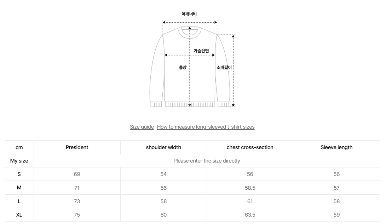Click the 58.5 chest value for size M
386x224 pixels.
pyautogui.click(x=250, y=188)
